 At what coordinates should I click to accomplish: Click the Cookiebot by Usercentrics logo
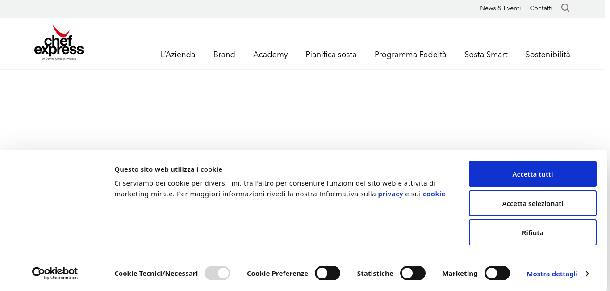point(55,273)
